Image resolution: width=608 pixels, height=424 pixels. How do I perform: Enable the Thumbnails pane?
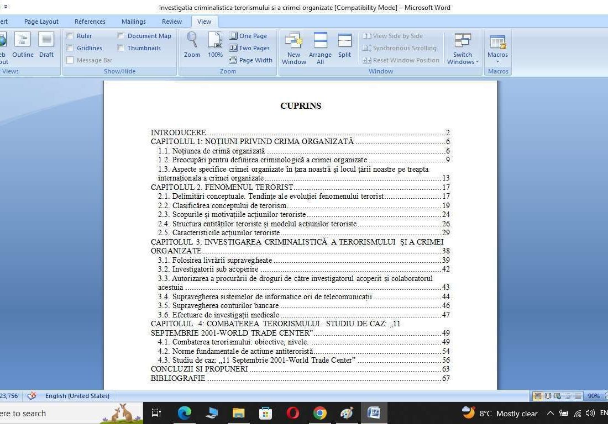point(121,48)
